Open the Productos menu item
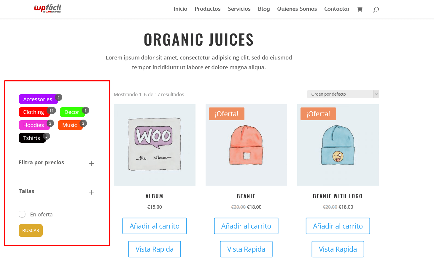Screen dimensions: 434x262 [x=208, y=9]
